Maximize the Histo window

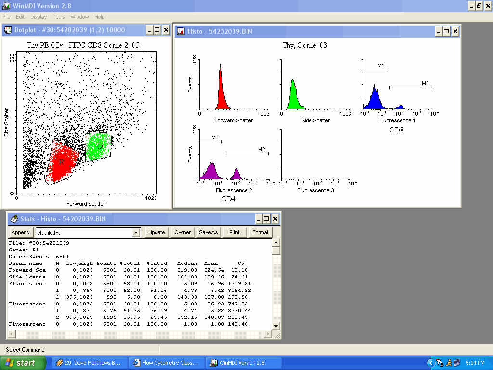pos(447,32)
